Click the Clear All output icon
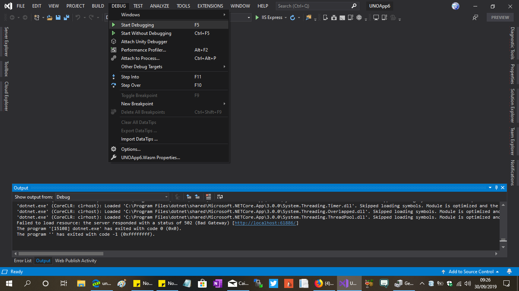Screen dimensions: 519x291 tap(208, 197)
